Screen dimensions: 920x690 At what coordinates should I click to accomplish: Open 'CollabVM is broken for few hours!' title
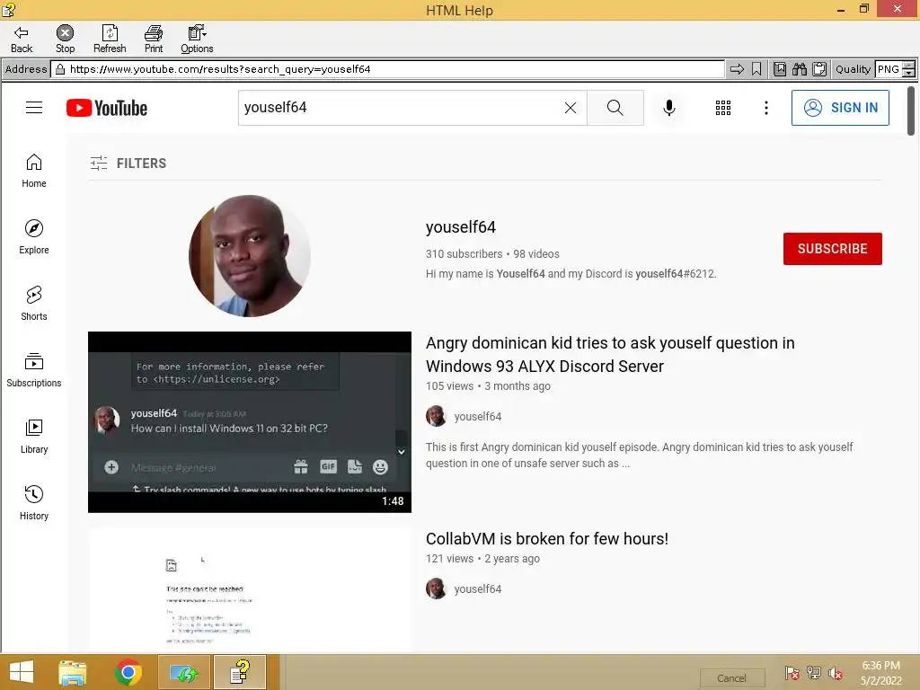tap(547, 539)
